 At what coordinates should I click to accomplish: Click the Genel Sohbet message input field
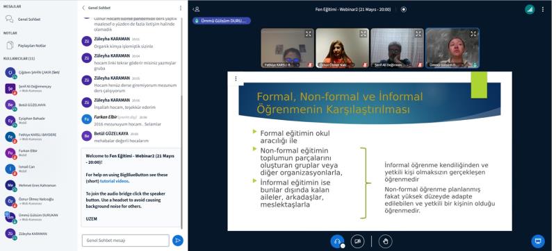[x=126, y=241]
